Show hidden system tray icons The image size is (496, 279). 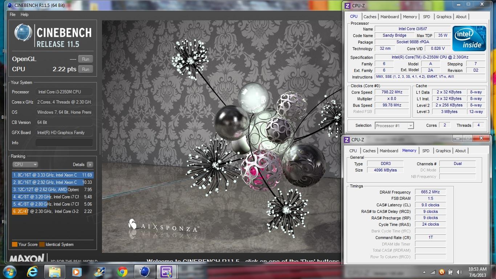tap(424, 272)
